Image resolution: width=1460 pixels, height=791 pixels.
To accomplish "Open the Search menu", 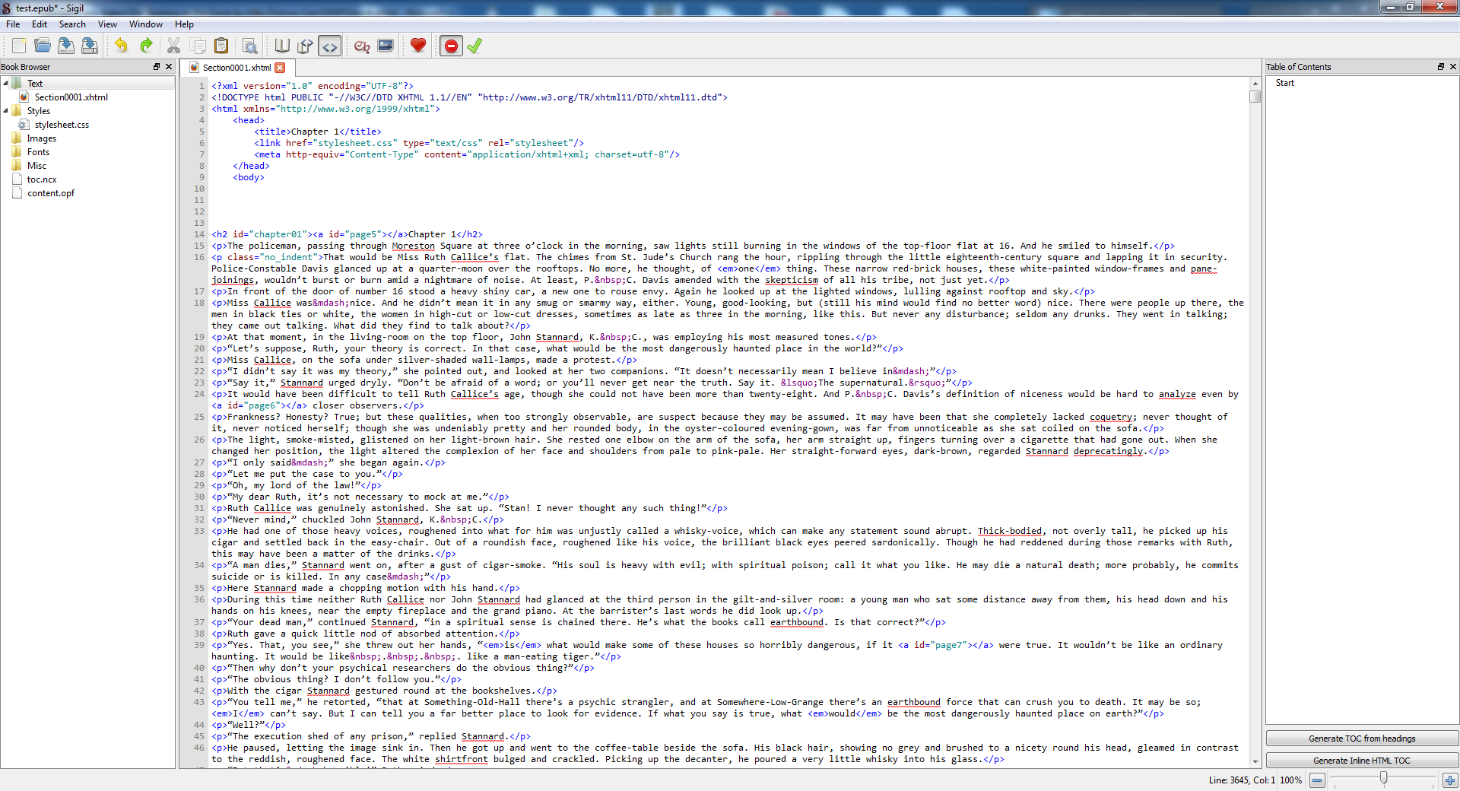I will tap(72, 24).
